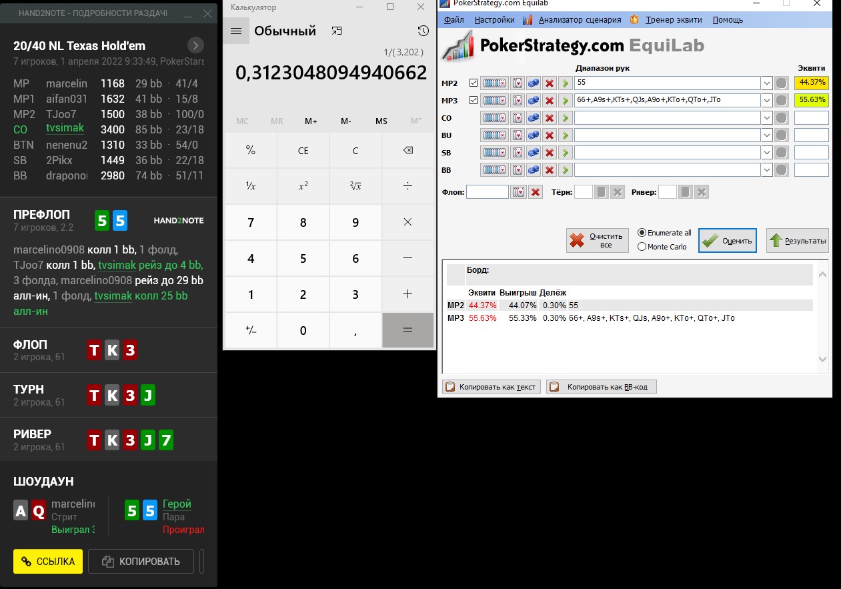This screenshot has height=589, width=841.
Task: Expand the MP2 range dropdown
Action: (767, 83)
